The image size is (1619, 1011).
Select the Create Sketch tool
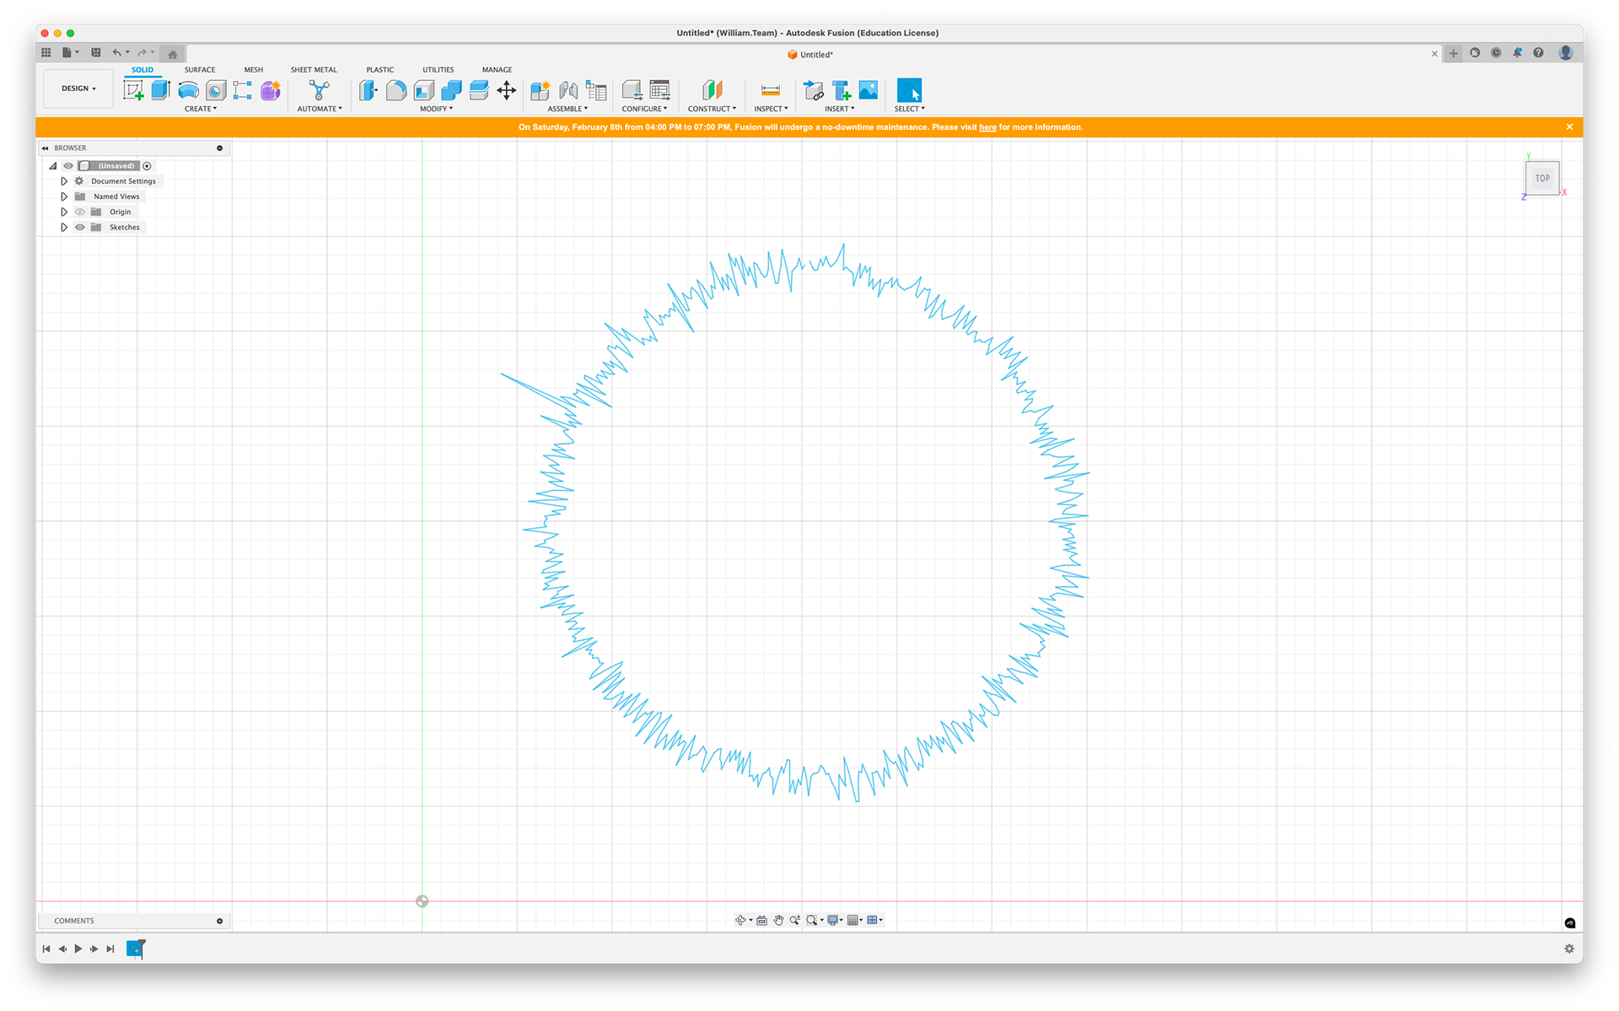pos(133,90)
